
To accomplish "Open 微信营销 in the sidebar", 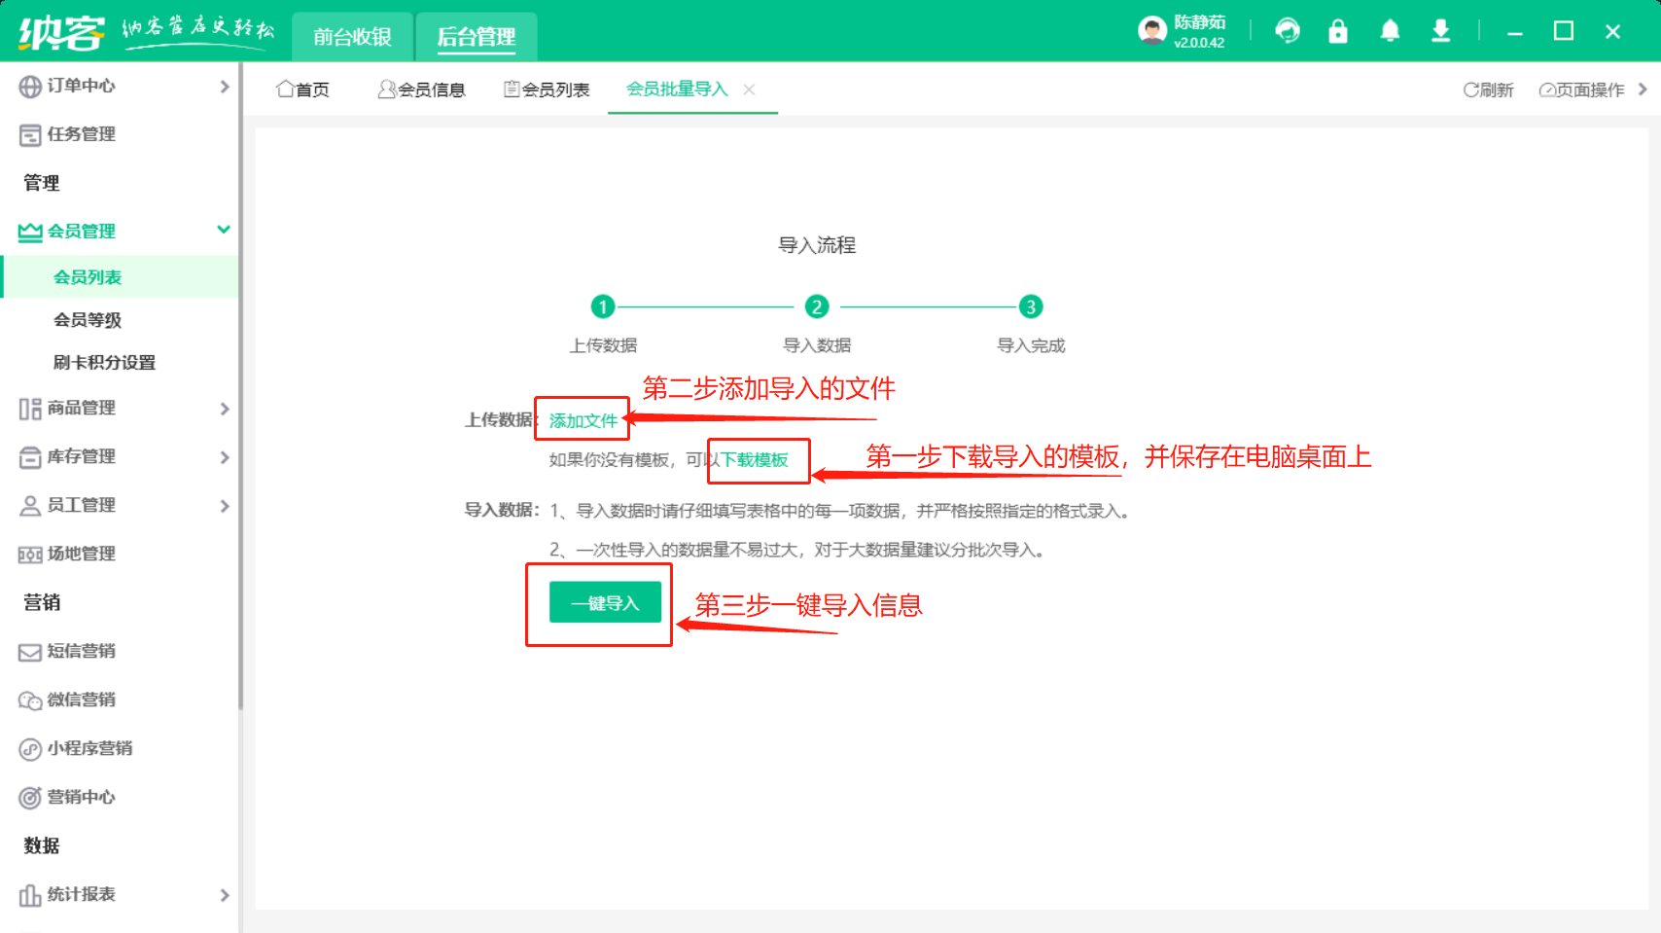I will coord(82,700).
